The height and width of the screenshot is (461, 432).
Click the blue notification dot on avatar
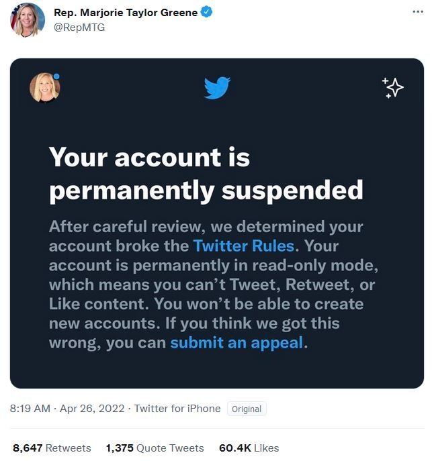(56, 76)
